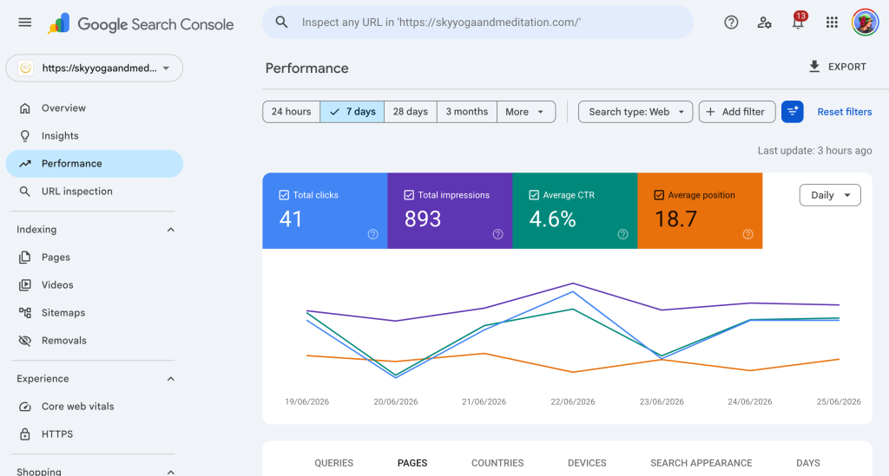889x476 pixels.
Task: Switch to the Pages tab
Action: pos(412,463)
